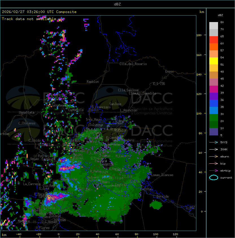Click the '0' tick on the horizontal km axis
The image size is (235, 238).
tap(58, 234)
